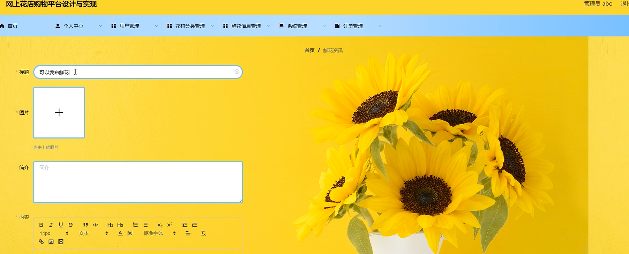This screenshot has height=254, width=629.
Task: Apply the H2 heading style
Action: pyautogui.click(x=120, y=225)
